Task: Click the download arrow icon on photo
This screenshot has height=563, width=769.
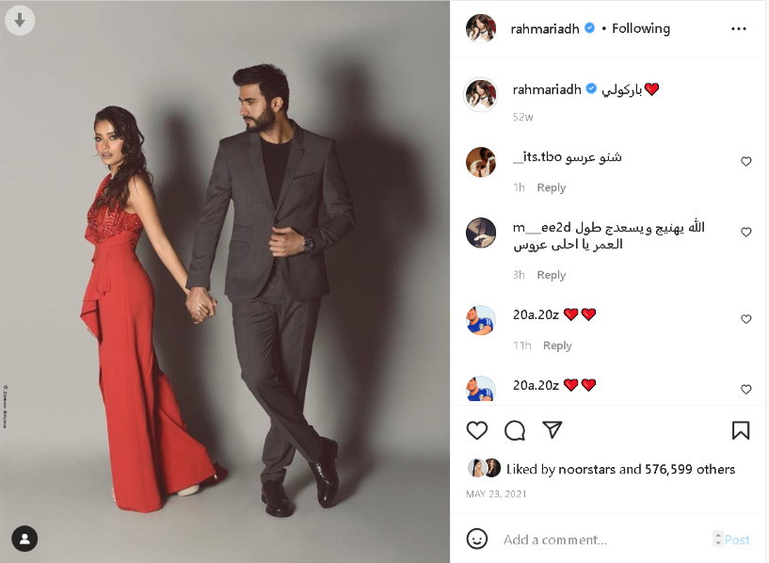Action: point(20,20)
